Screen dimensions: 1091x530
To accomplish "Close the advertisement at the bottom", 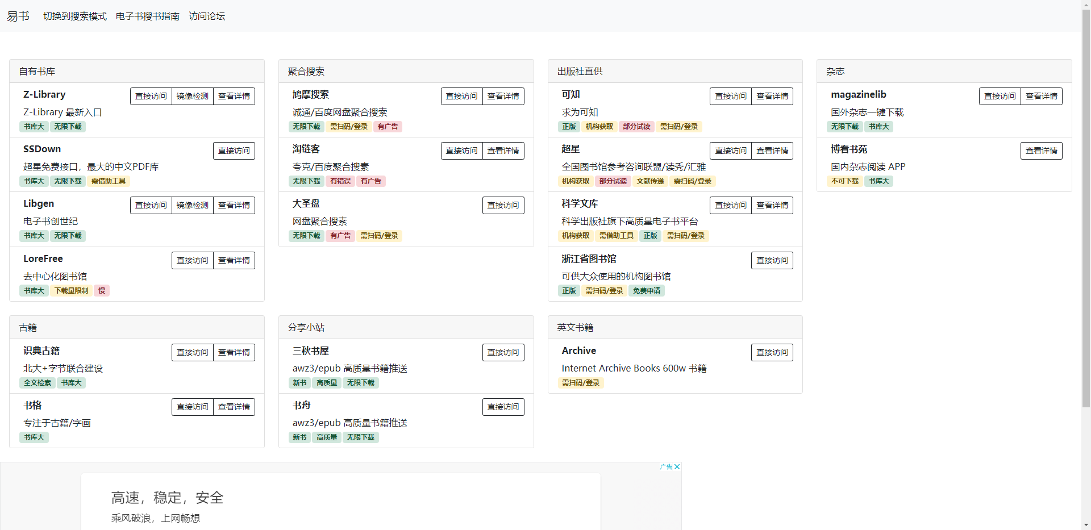I will pos(677,466).
